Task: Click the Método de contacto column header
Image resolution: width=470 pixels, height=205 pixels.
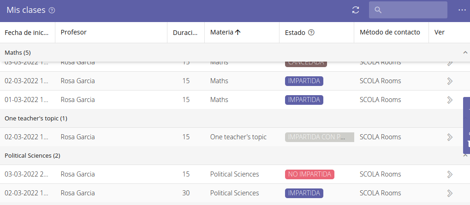Action: click(390, 33)
